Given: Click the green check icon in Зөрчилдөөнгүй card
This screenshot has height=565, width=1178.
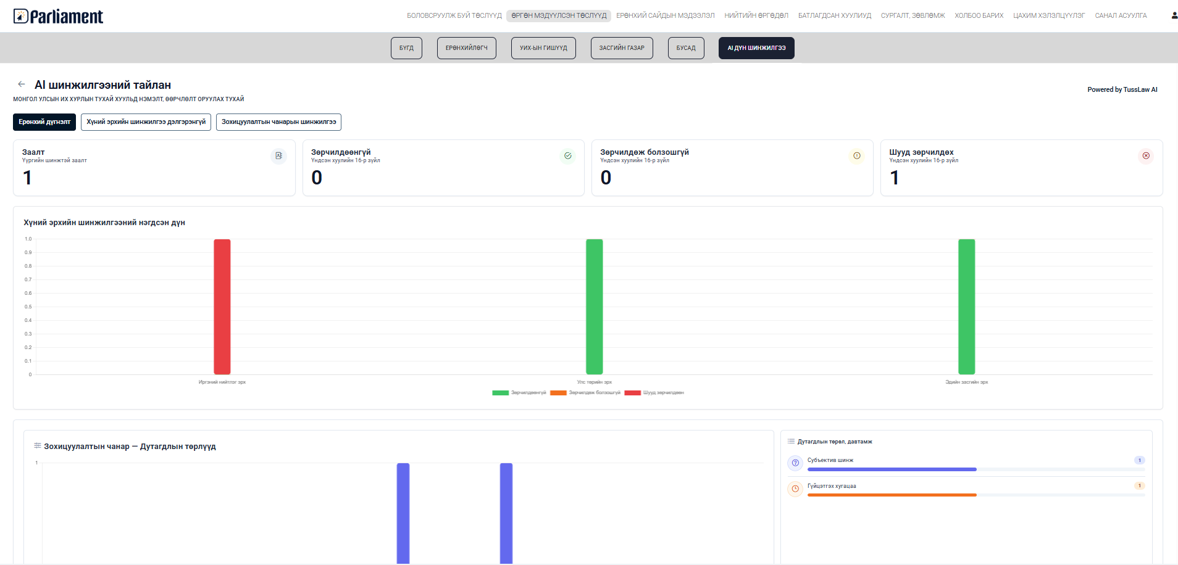Looking at the screenshot, I should [x=567, y=156].
